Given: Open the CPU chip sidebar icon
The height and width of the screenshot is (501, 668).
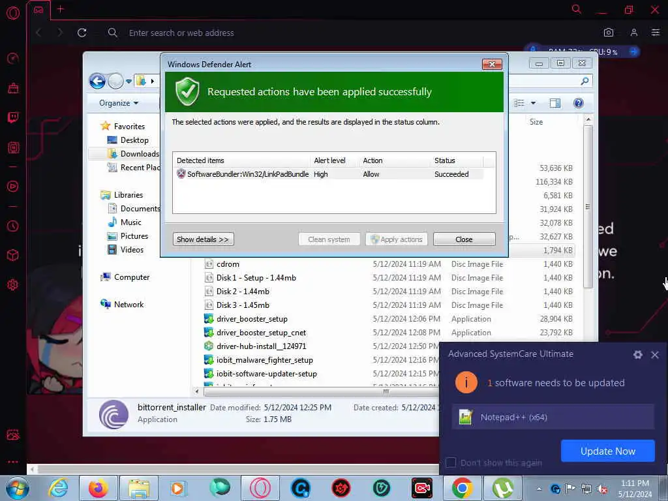Looking at the screenshot, I should pos(13,148).
